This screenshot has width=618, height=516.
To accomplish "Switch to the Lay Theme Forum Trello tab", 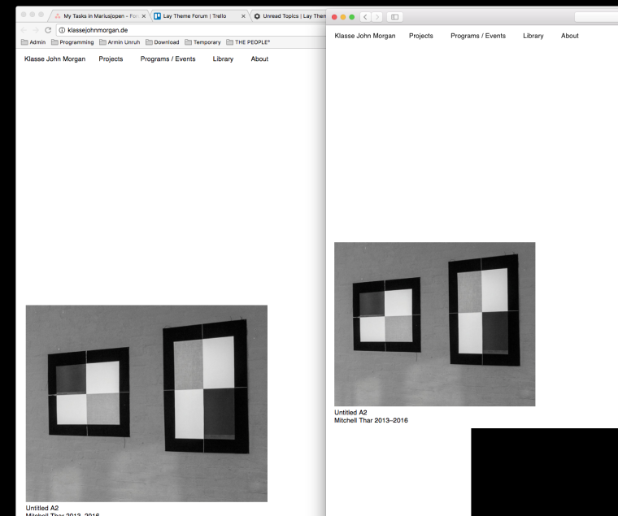I will coord(195,15).
